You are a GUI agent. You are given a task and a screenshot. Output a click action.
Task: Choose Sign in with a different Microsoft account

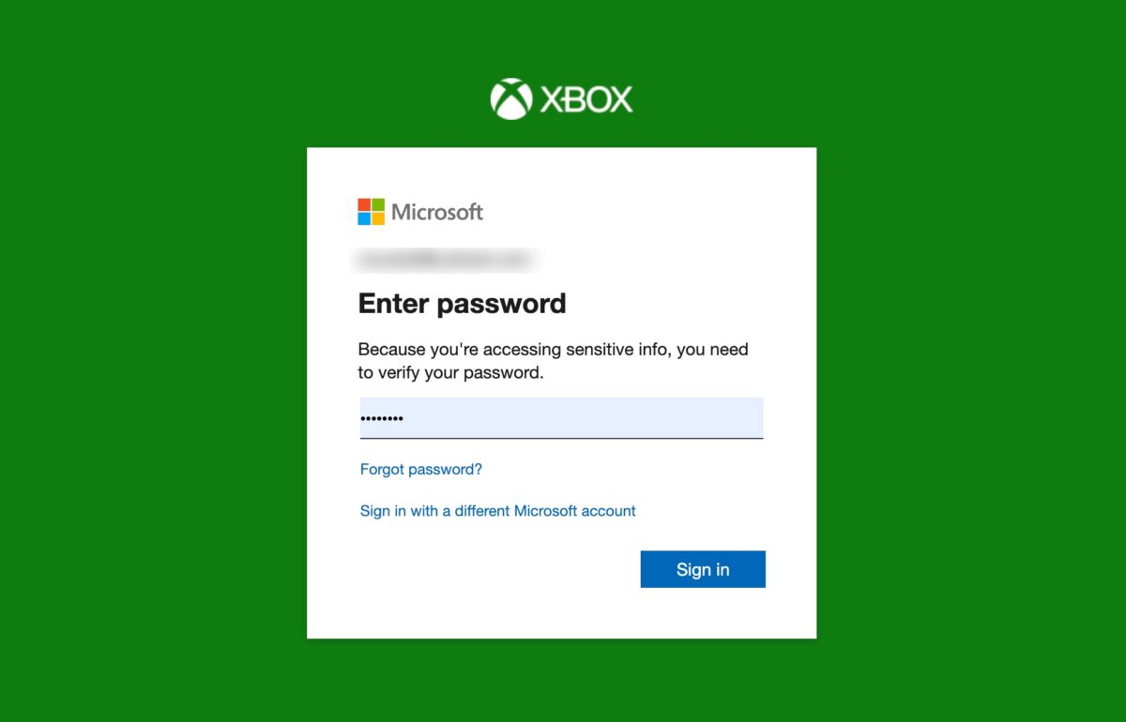[498, 511]
